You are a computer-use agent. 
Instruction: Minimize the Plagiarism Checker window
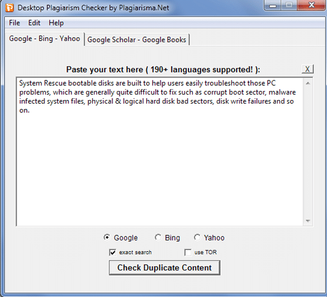[272, 5]
